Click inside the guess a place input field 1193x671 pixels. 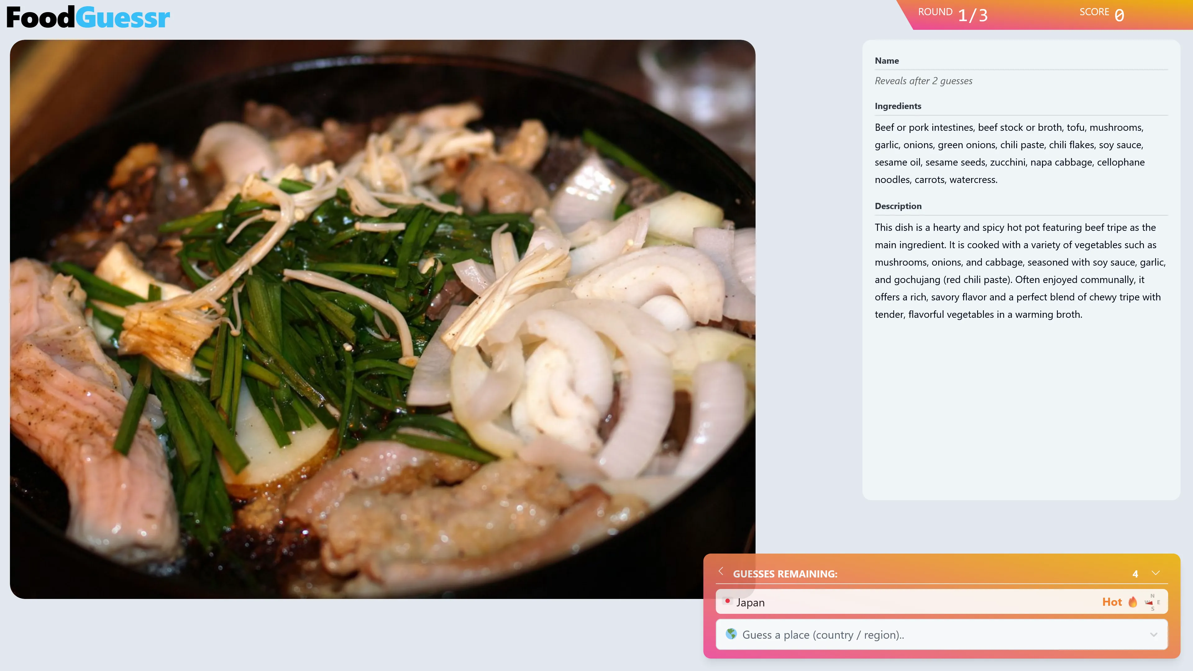tap(880, 635)
